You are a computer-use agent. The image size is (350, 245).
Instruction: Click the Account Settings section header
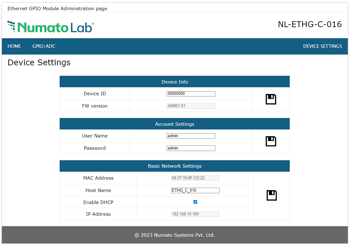pyautogui.click(x=175, y=124)
